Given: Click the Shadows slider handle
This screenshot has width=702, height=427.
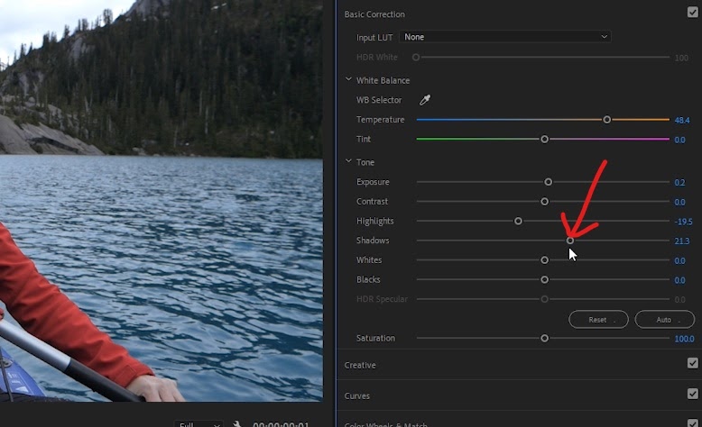Looking at the screenshot, I should click(x=570, y=241).
